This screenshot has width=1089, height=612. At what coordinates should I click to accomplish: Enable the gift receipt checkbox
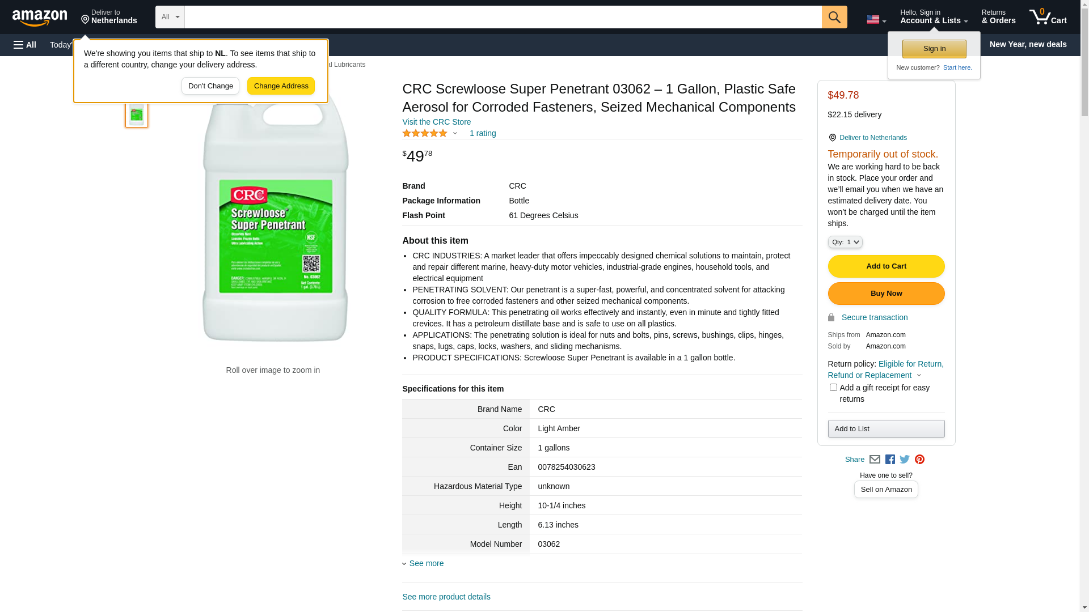click(833, 388)
